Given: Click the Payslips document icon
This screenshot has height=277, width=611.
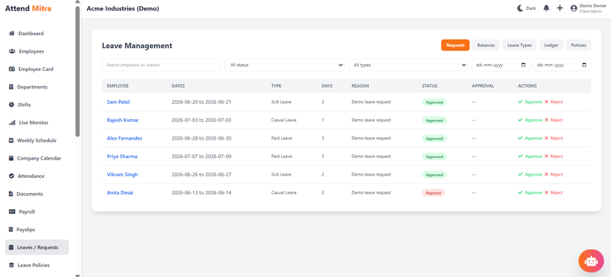Looking at the screenshot, I should [x=11, y=230].
